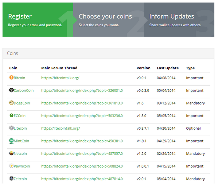Click the Litecoin silver logo icon
This screenshot has height=184, width=218.
click(11, 128)
